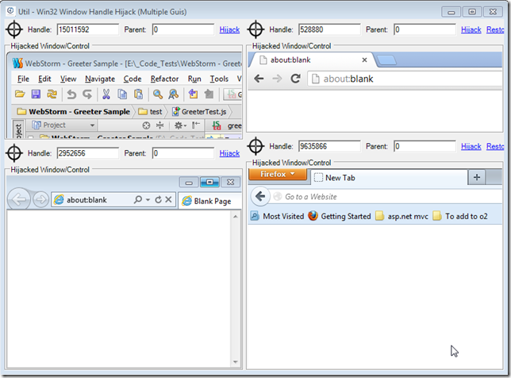This screenshot has height=378, width=511.
Task: Click the Synchronize icon in WebStorm toolbar
Action: coord(52,94)
